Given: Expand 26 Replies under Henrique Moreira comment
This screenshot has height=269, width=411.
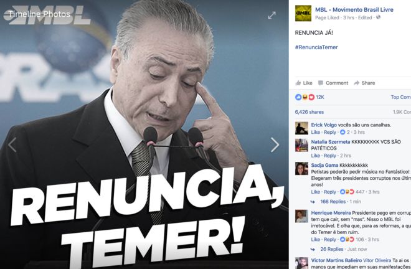Looking at the screenshot, I should click(x=332, y=249).
